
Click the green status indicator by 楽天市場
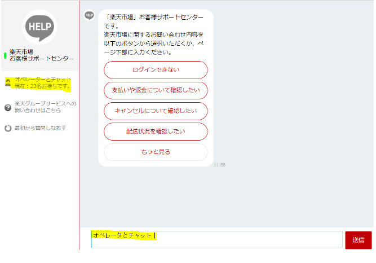coord(5,55)
